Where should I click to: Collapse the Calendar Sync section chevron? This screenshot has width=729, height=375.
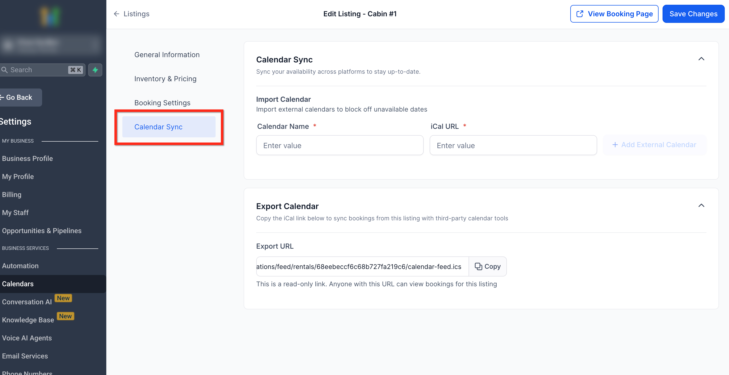coord(701,59)
